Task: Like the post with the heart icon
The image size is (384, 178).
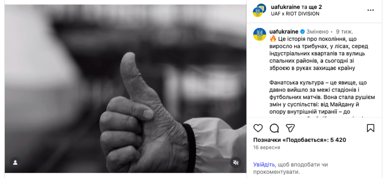Action: pyautogui.click(x=258, y=128)
